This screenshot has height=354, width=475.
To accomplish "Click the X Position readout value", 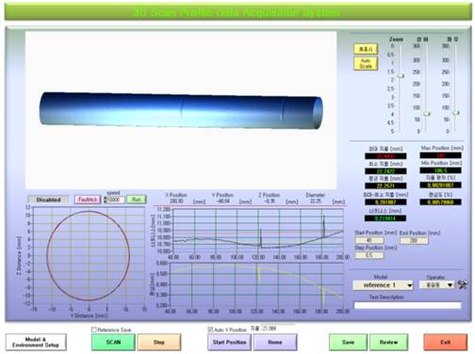I will click(x=176, y=201).
